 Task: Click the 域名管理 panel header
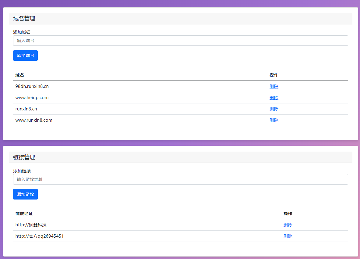[x=24, y=19]
